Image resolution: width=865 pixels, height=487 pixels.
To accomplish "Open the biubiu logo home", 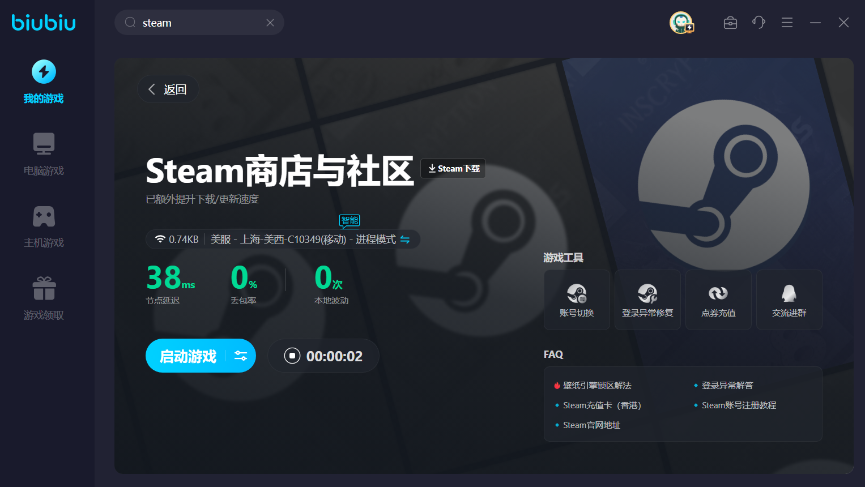I will pyautogui.click(x=44, y=22).
